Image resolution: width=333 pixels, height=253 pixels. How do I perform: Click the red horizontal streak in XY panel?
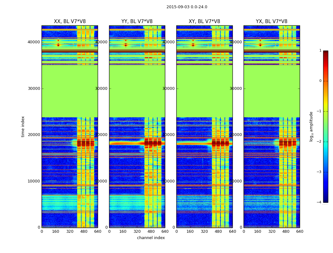[194, 144]
